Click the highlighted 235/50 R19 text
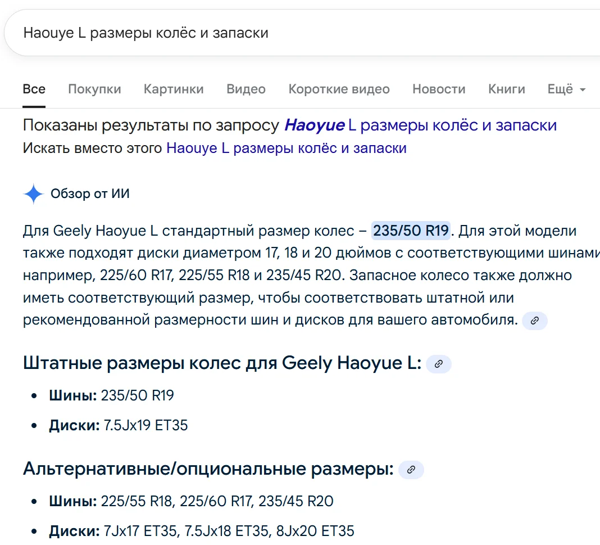Image resolution: width=600 pixels, height=545 pixels. coord(411,231)
